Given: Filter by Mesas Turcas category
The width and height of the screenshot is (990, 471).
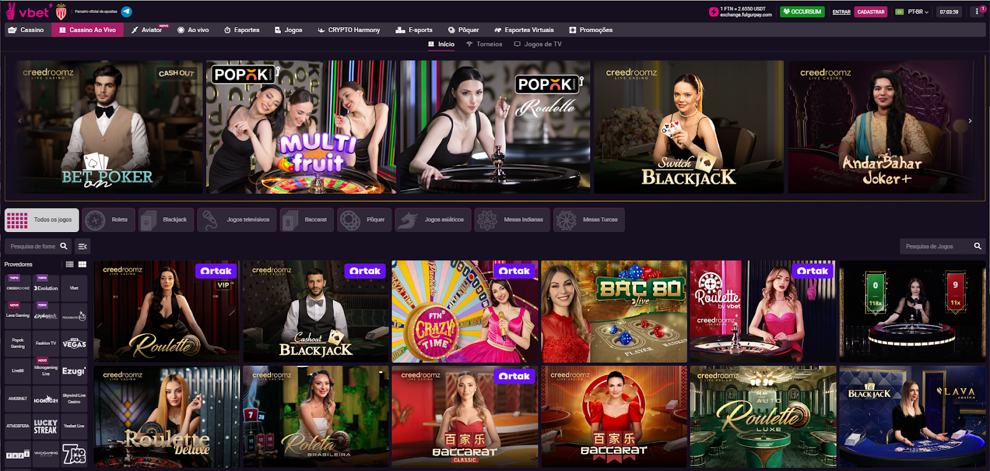Looking at the screenshot, I should point(589,220).
